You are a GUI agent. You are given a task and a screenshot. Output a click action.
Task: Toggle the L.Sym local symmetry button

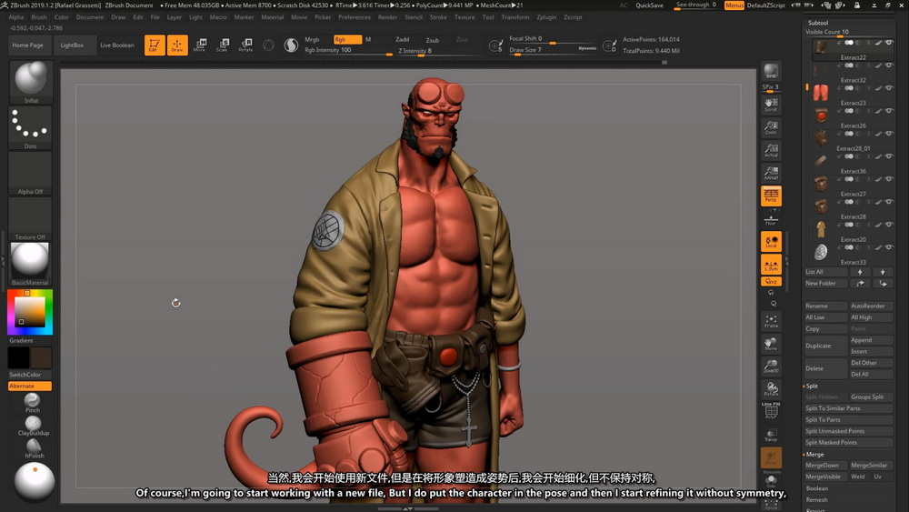[771, 265]
